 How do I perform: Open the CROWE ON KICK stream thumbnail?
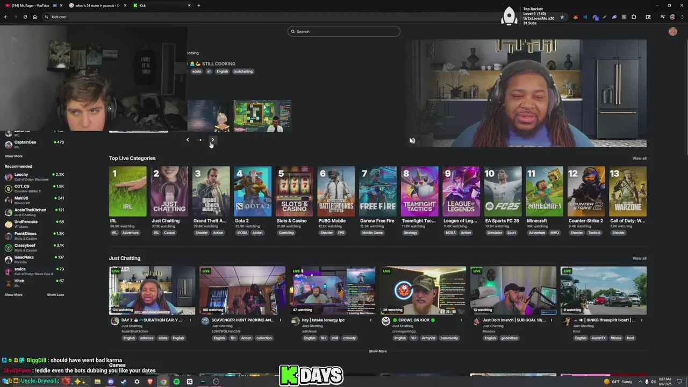tap(423, 290)
